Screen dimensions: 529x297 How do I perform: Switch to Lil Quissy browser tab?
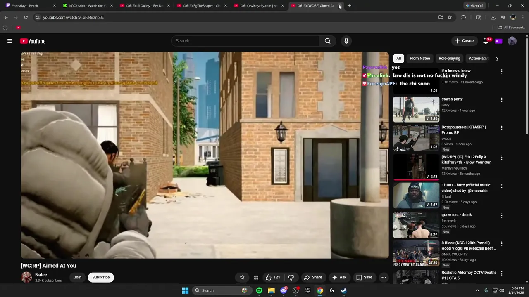click(145, 6)
